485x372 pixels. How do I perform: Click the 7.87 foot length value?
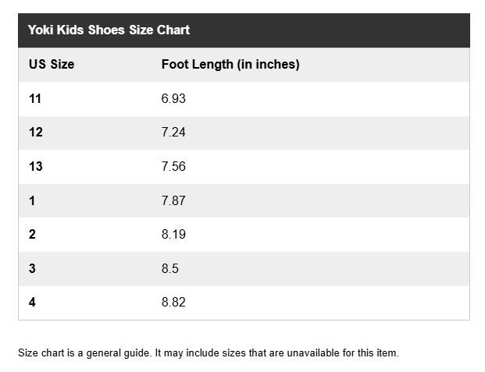[173, 200]
